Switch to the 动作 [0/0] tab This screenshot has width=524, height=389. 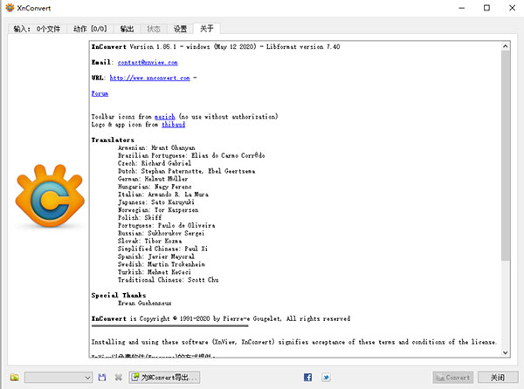(90, 29)
